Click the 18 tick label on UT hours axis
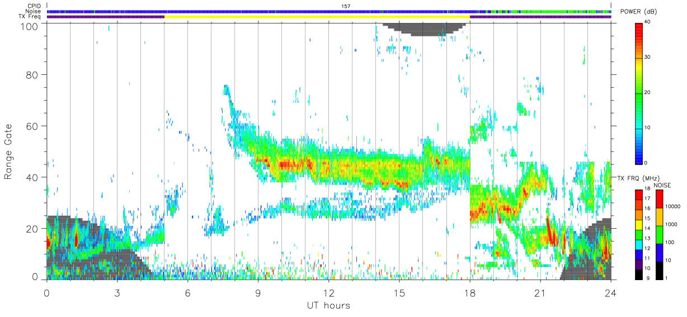The image size is (687, 317). tap(469, 293)
